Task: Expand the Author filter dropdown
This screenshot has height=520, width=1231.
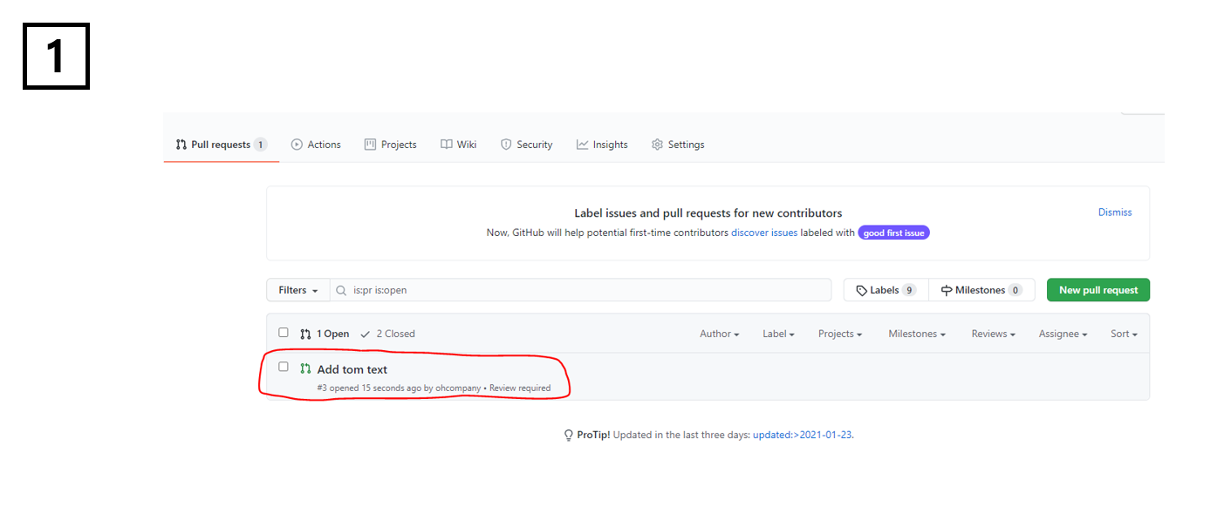Action: [x=720, y=334]
